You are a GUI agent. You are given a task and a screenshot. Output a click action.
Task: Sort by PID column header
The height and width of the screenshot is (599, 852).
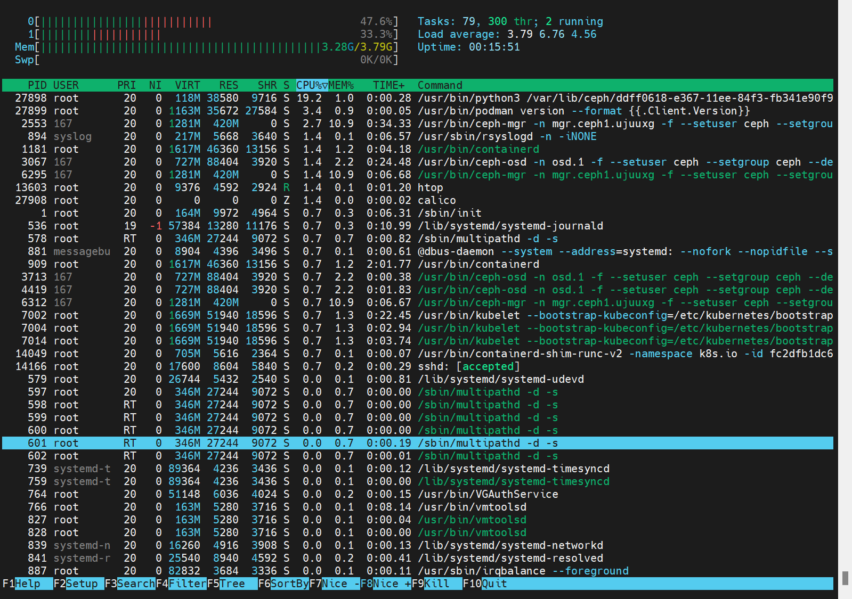37,85
